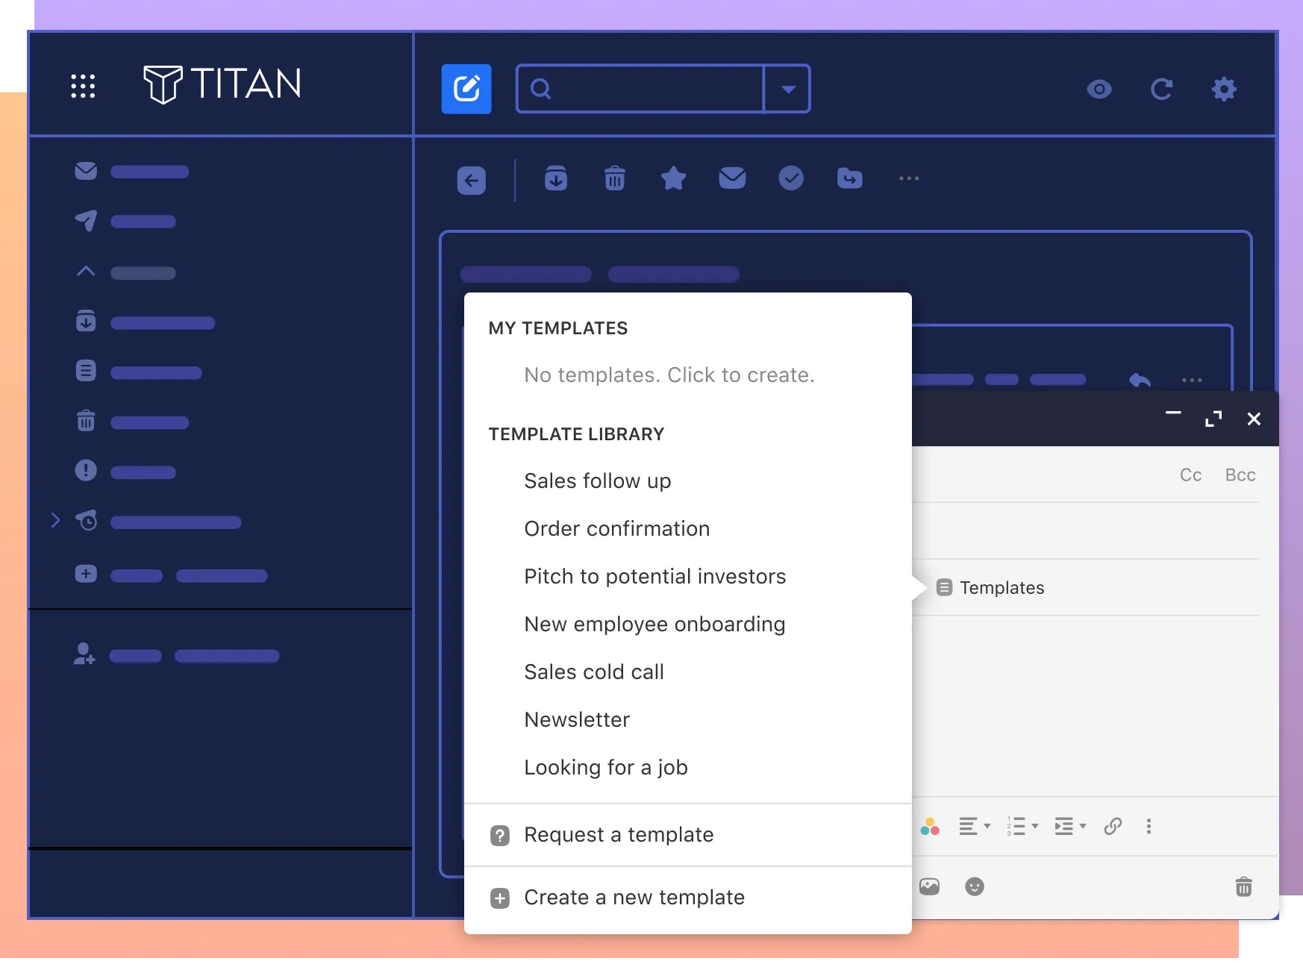Insert an emoji into the message
This screenshot has width=1303, height=970.
tap(975, 886)
